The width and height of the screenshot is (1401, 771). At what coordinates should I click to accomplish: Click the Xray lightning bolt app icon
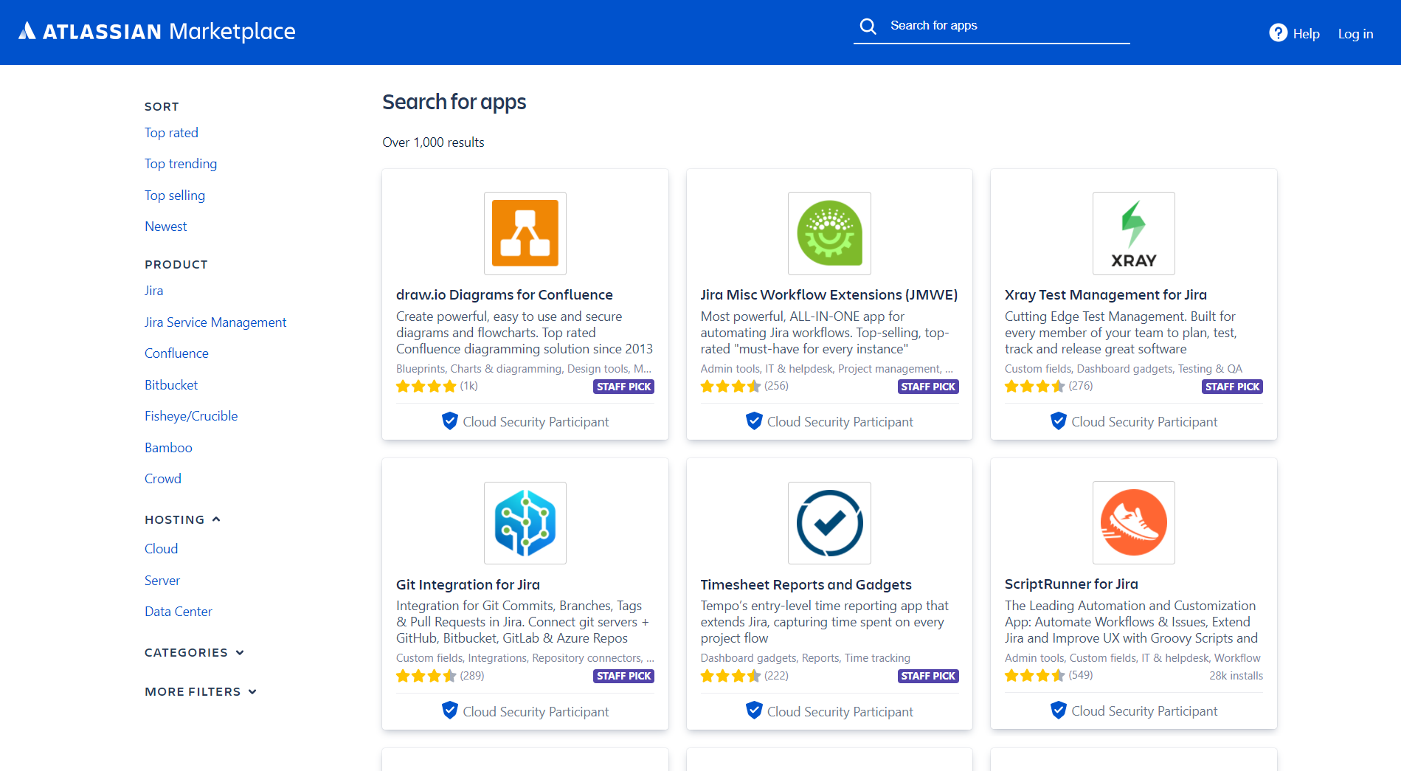1133,233
